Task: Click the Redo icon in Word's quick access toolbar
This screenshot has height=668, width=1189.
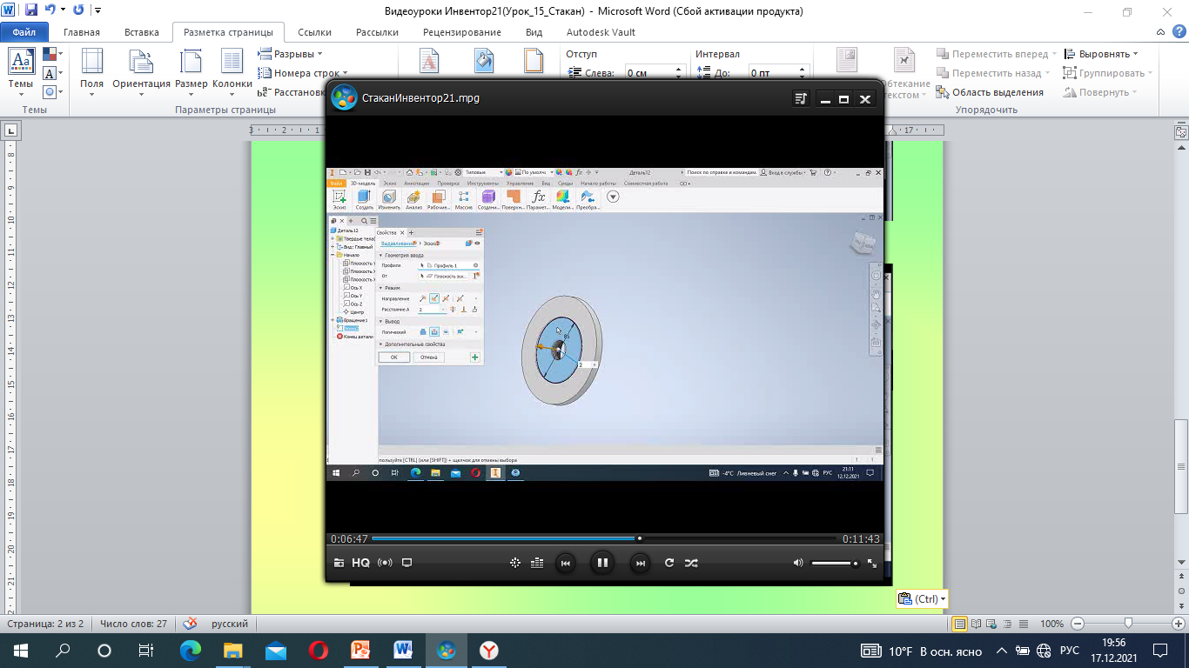Action: pos(78,10)
